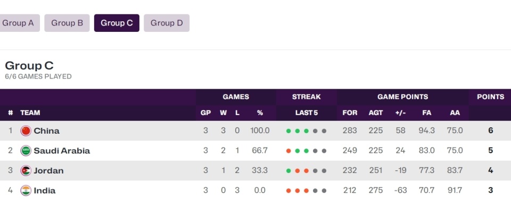Click the China flag icon
The height and width of the screenshot is (200, 511).
coord(26,131)
